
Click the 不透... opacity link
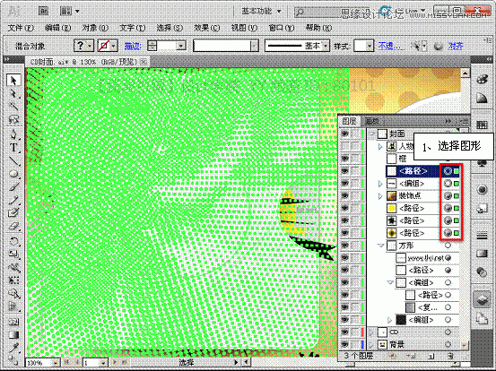391,46
